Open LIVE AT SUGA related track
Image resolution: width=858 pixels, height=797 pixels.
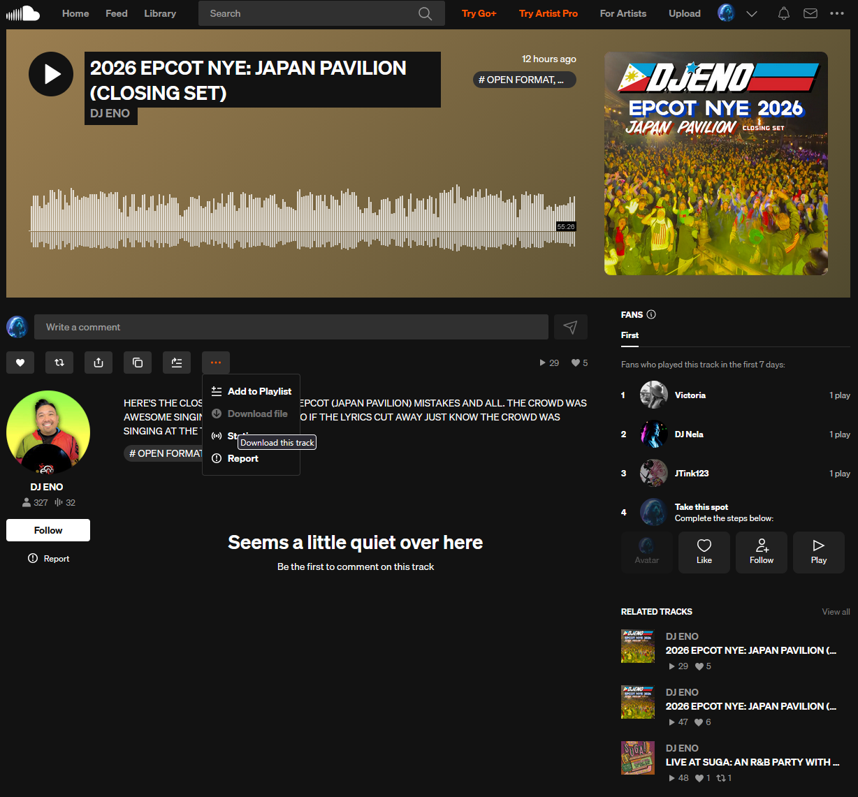(752, 762)
